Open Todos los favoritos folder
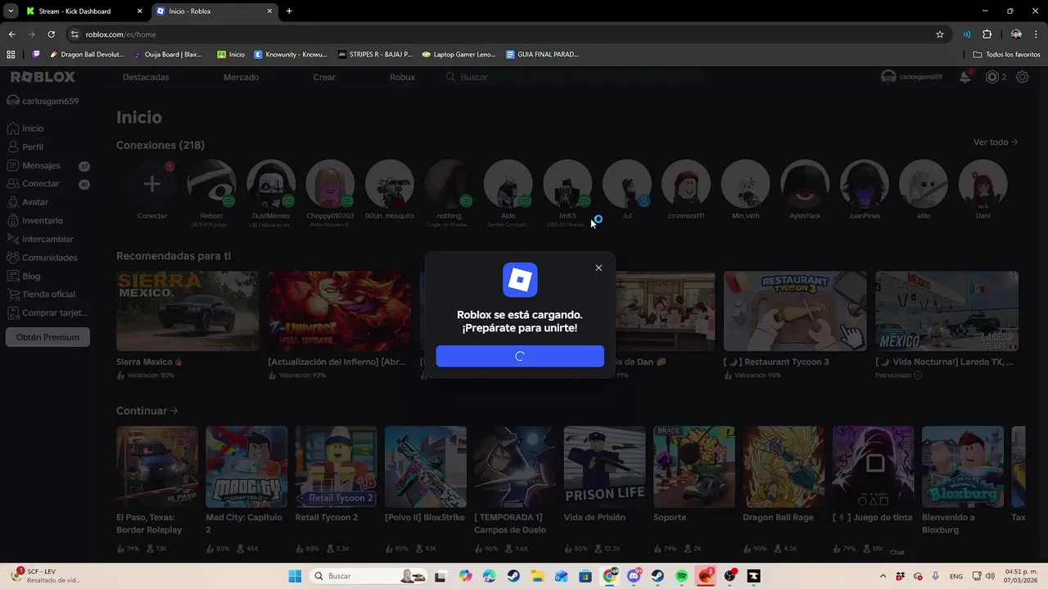Screen dimensions: 1048x589 pyautogui.click(x=1007, y=55)
